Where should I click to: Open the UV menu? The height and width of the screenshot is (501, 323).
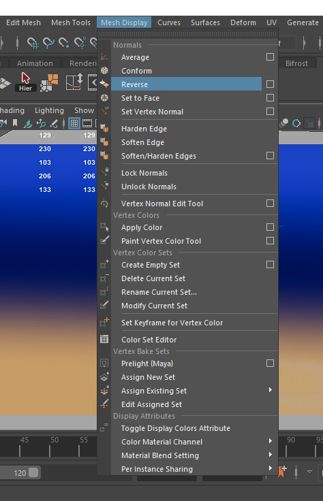[271, 22]
